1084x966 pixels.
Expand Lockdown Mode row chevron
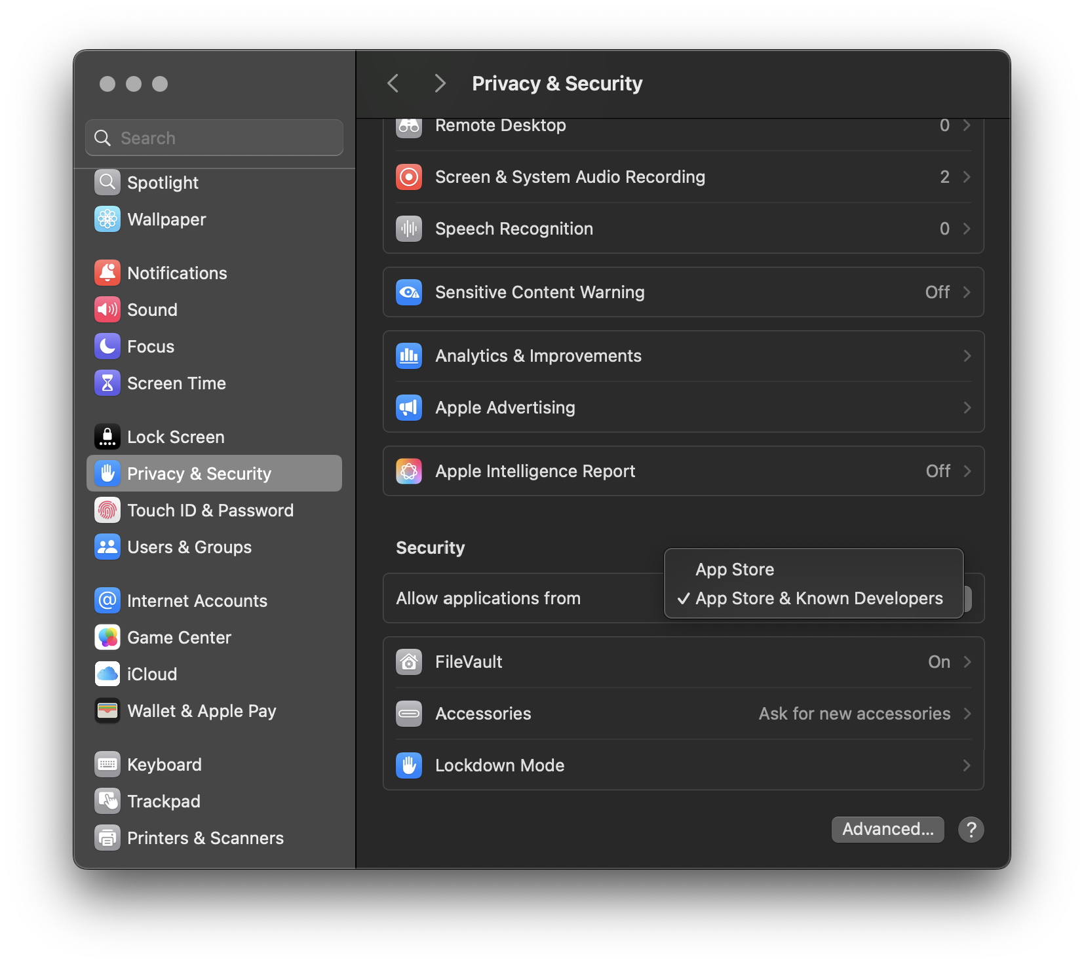(x=967, y=765)
